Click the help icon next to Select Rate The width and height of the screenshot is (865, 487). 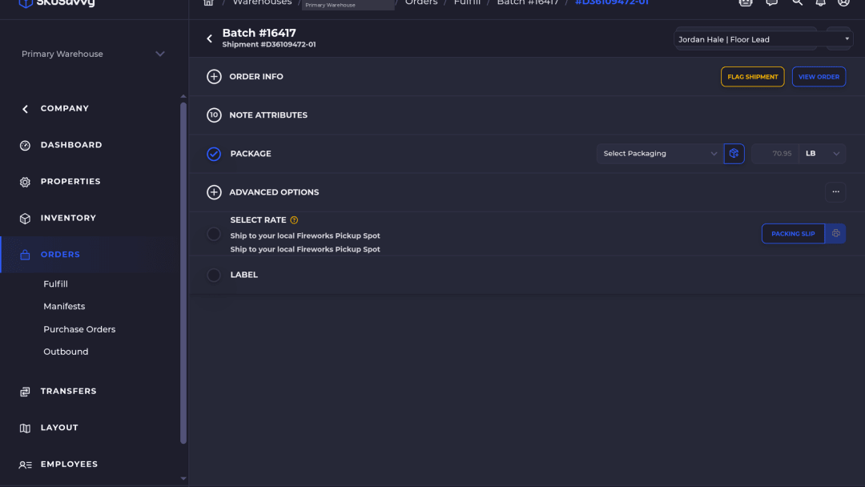click(294, 220)
